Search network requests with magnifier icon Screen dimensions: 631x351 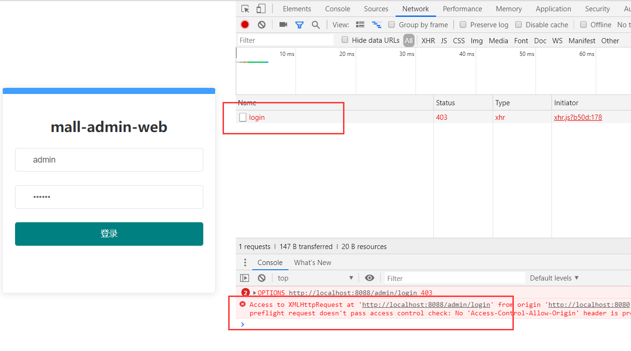click(316, 24)
